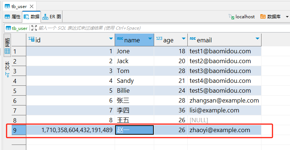The image size is (290, 150).
Task: Open the 数据库 selector
Action: click(x=270, y=17)
